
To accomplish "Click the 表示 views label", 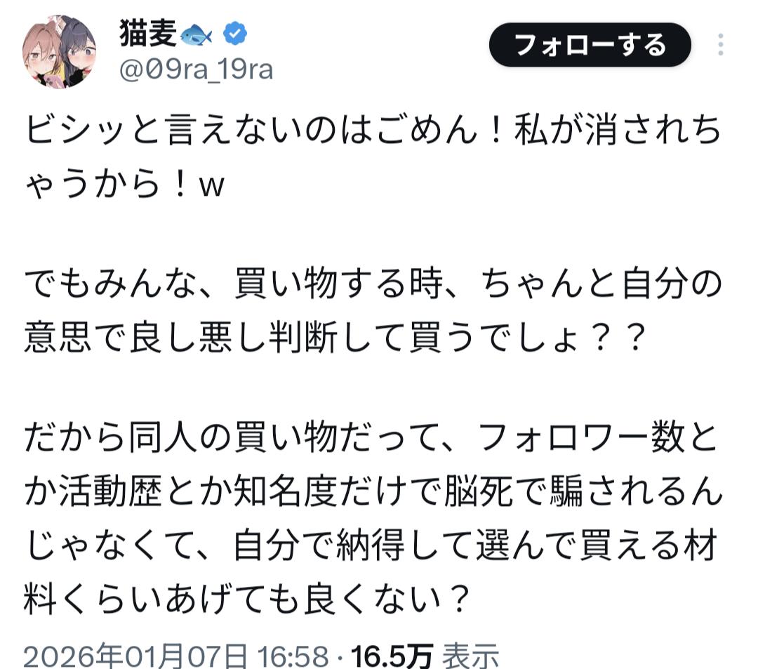I will click(x=470, y=656).
